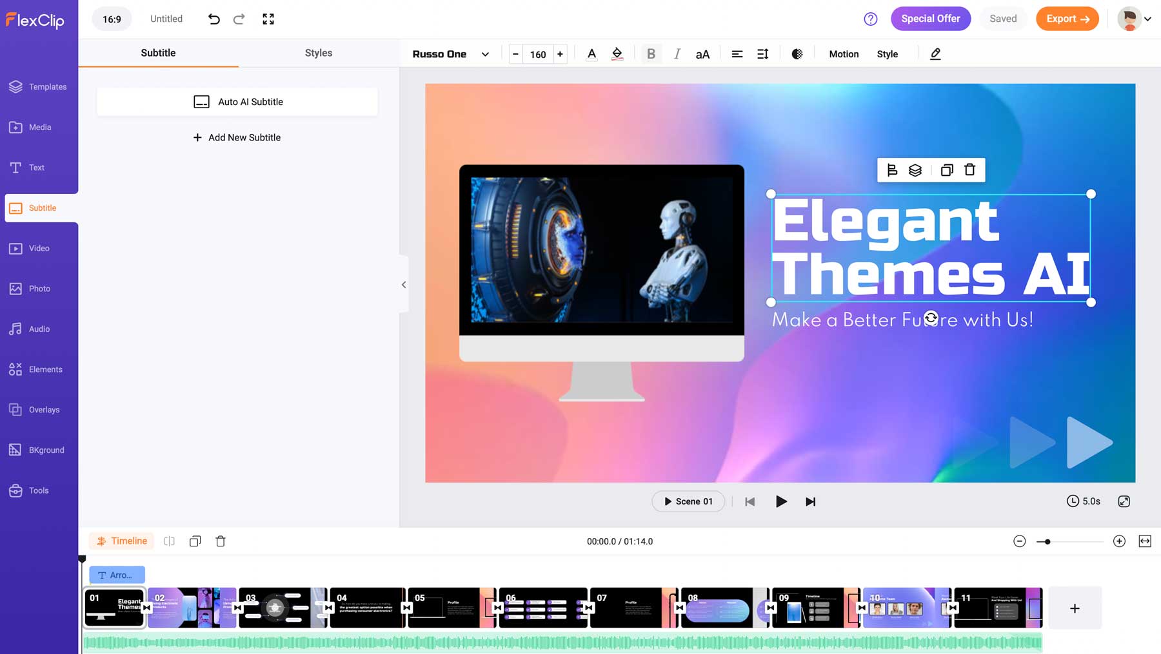Expand the aspect ratio 16:9 selector
This screenshot has height=654, width=1161.
111,19
